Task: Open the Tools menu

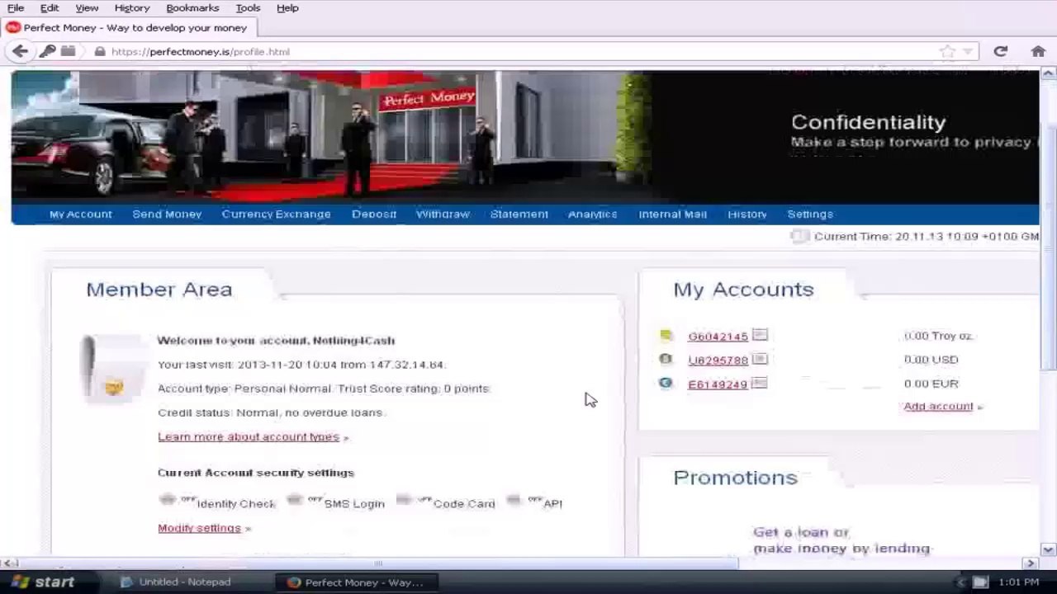Action: click(248, 7)
